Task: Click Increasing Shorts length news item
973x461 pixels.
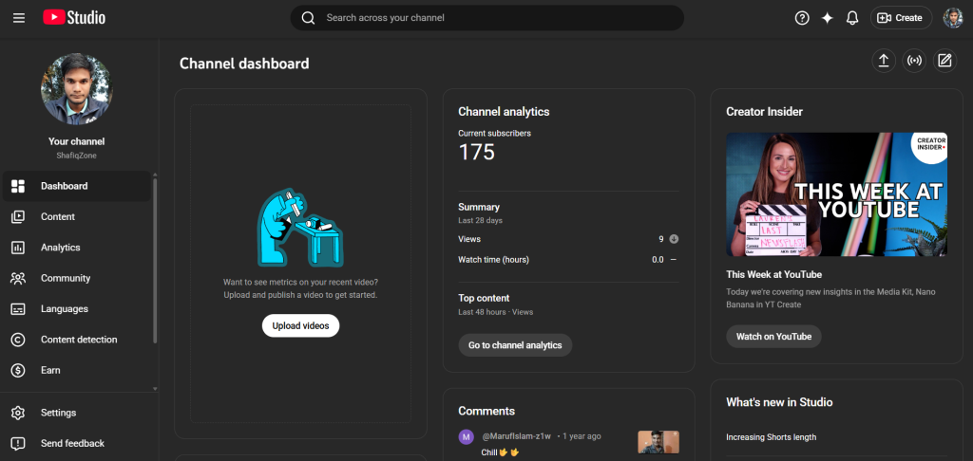Action: coord(772,437)
